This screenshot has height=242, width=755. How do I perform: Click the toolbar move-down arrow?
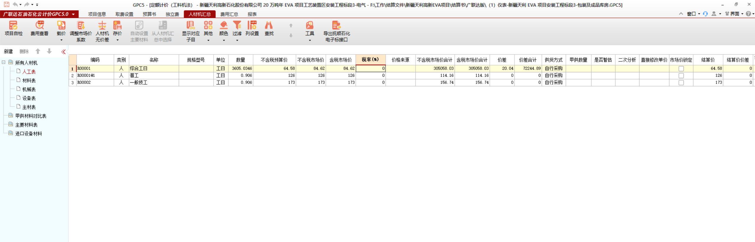pos(291,35)
